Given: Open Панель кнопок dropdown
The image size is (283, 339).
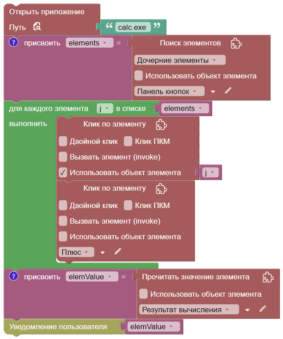Looking at the screenshot, I should click(x=170, y=91).
